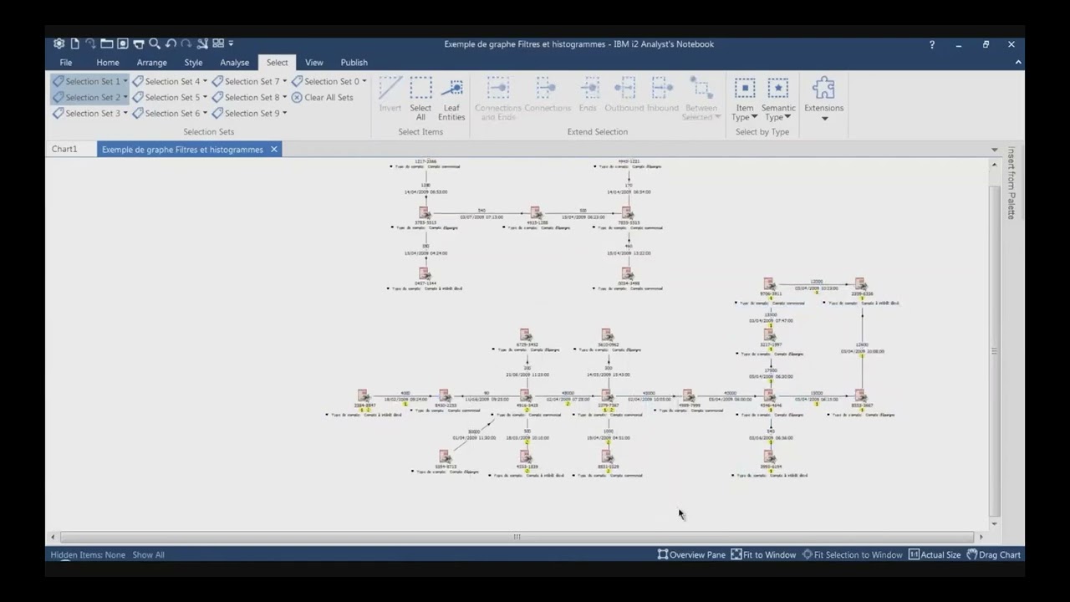Expand the Extensions dropdown arrow
Viewport: 1070px width, 602px height.
pyautogui.click(x=824, y=119)
